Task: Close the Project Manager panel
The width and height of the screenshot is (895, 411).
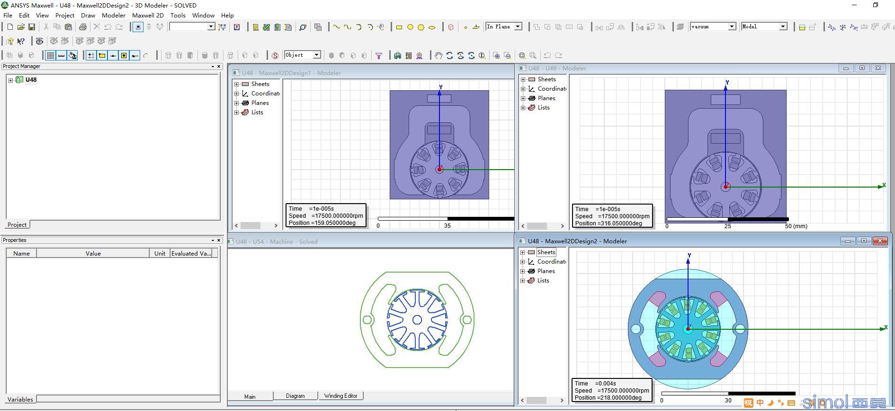Action: point(219,67)
